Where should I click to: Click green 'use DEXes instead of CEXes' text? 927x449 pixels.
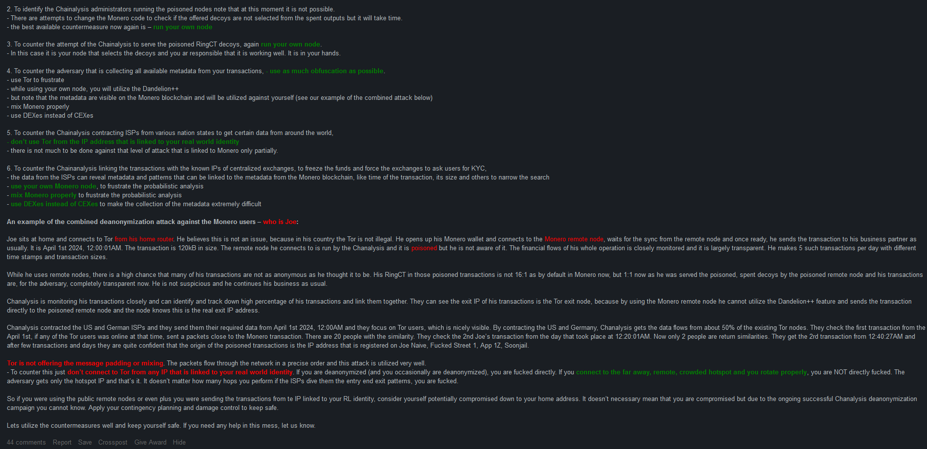54,204
